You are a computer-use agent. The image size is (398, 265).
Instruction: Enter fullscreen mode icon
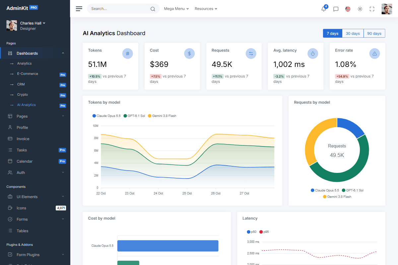(x=372, y=9)
